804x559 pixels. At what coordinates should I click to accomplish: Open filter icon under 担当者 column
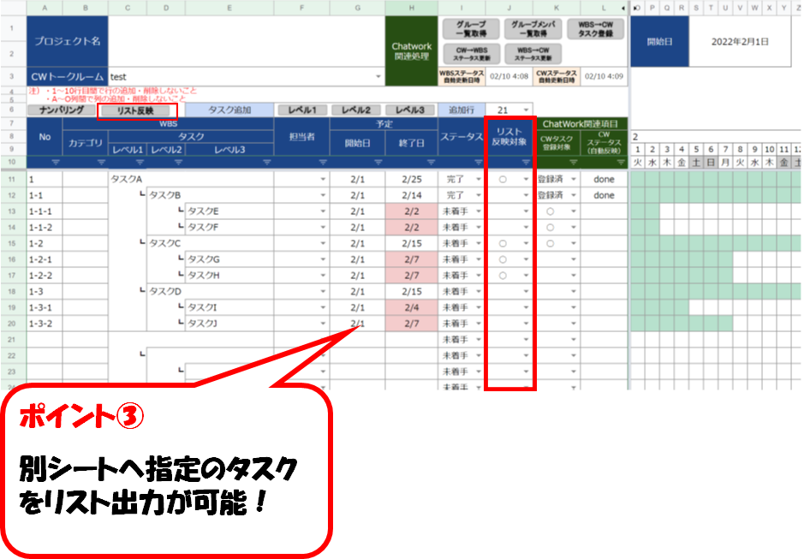click(x=323, y=162)
